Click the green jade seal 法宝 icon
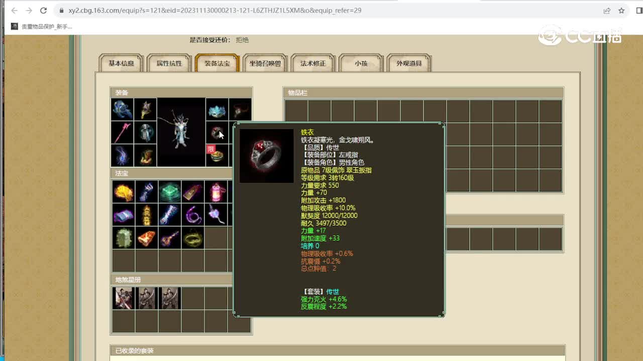 (170, 192)
